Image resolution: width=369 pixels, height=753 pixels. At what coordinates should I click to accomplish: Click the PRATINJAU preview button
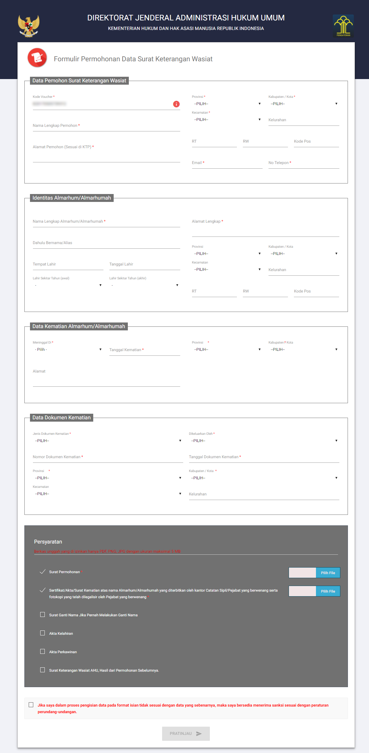pyautogui.click(x=186, y=734)
